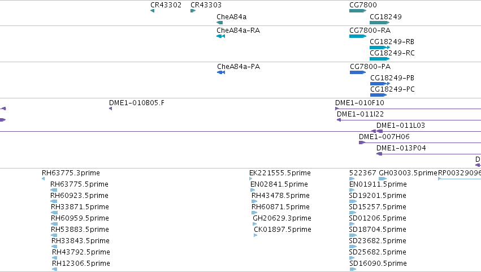Select EST GH20629.3prime
481x272 pixels.
tap(282, 218)
